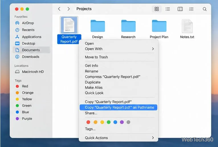Choose Compress "Quarterly Report.pdf"
Screen dimensions: 218x147
tap(119, 77)
